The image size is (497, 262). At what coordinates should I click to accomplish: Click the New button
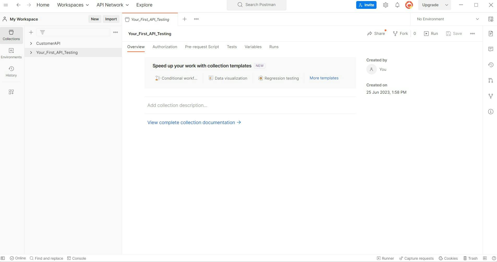(95, 19)
